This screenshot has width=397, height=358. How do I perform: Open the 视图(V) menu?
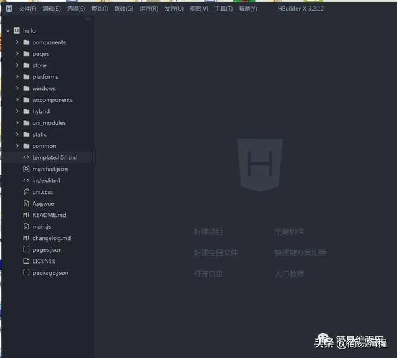[199, 9]
